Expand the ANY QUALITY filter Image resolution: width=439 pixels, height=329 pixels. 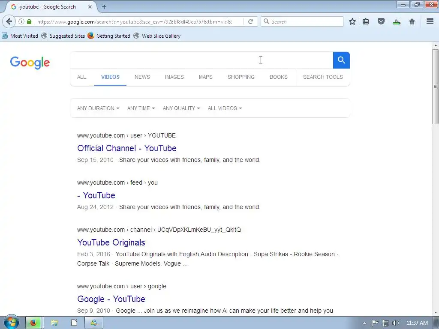point(181,108)
